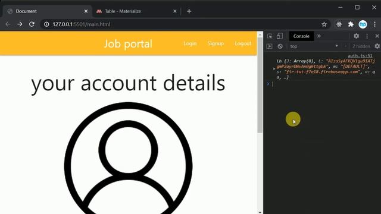This screenshot has height=214, width=381.
Task: Open DevTools settings gear
Action: [356, 36]
